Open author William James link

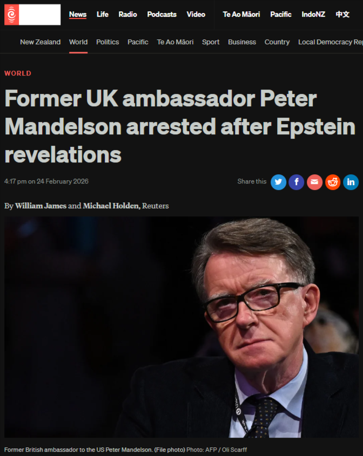41,206
